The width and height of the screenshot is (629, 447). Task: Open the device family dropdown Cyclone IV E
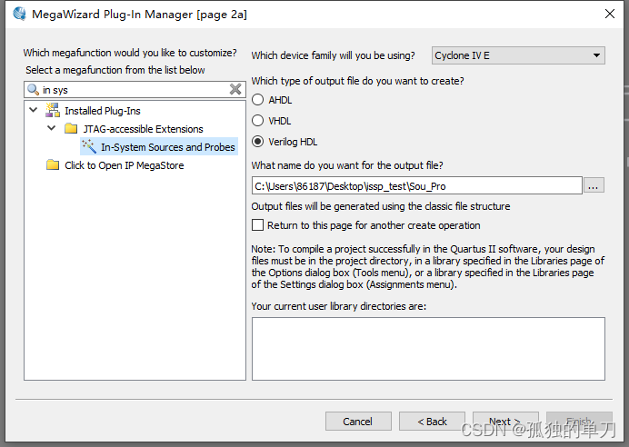(518, 55)
